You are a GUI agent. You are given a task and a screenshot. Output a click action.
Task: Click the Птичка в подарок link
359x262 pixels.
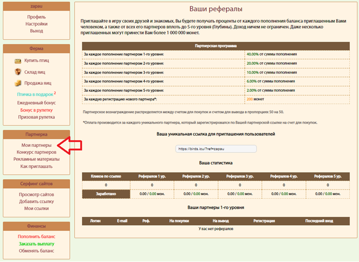click(x=35, y=95)
